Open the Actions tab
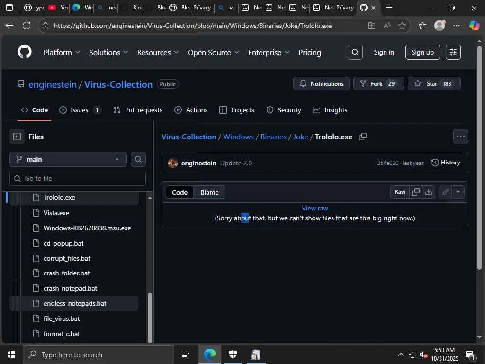This screenshot has width=485, height=364. [191, 110]
